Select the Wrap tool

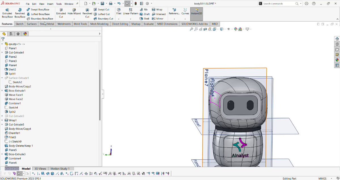(157, 10)
